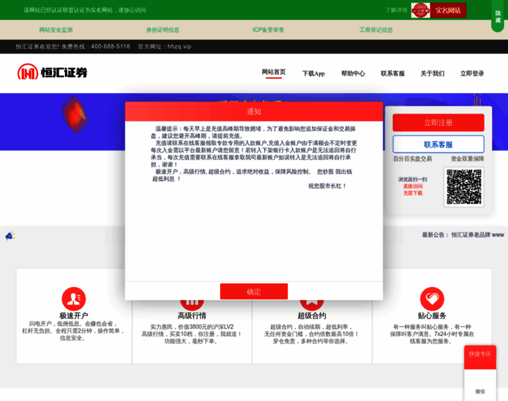This screenshot has height=401, width=508.
Task: Click the 极速开户 heading
Action: pos(74,315)
